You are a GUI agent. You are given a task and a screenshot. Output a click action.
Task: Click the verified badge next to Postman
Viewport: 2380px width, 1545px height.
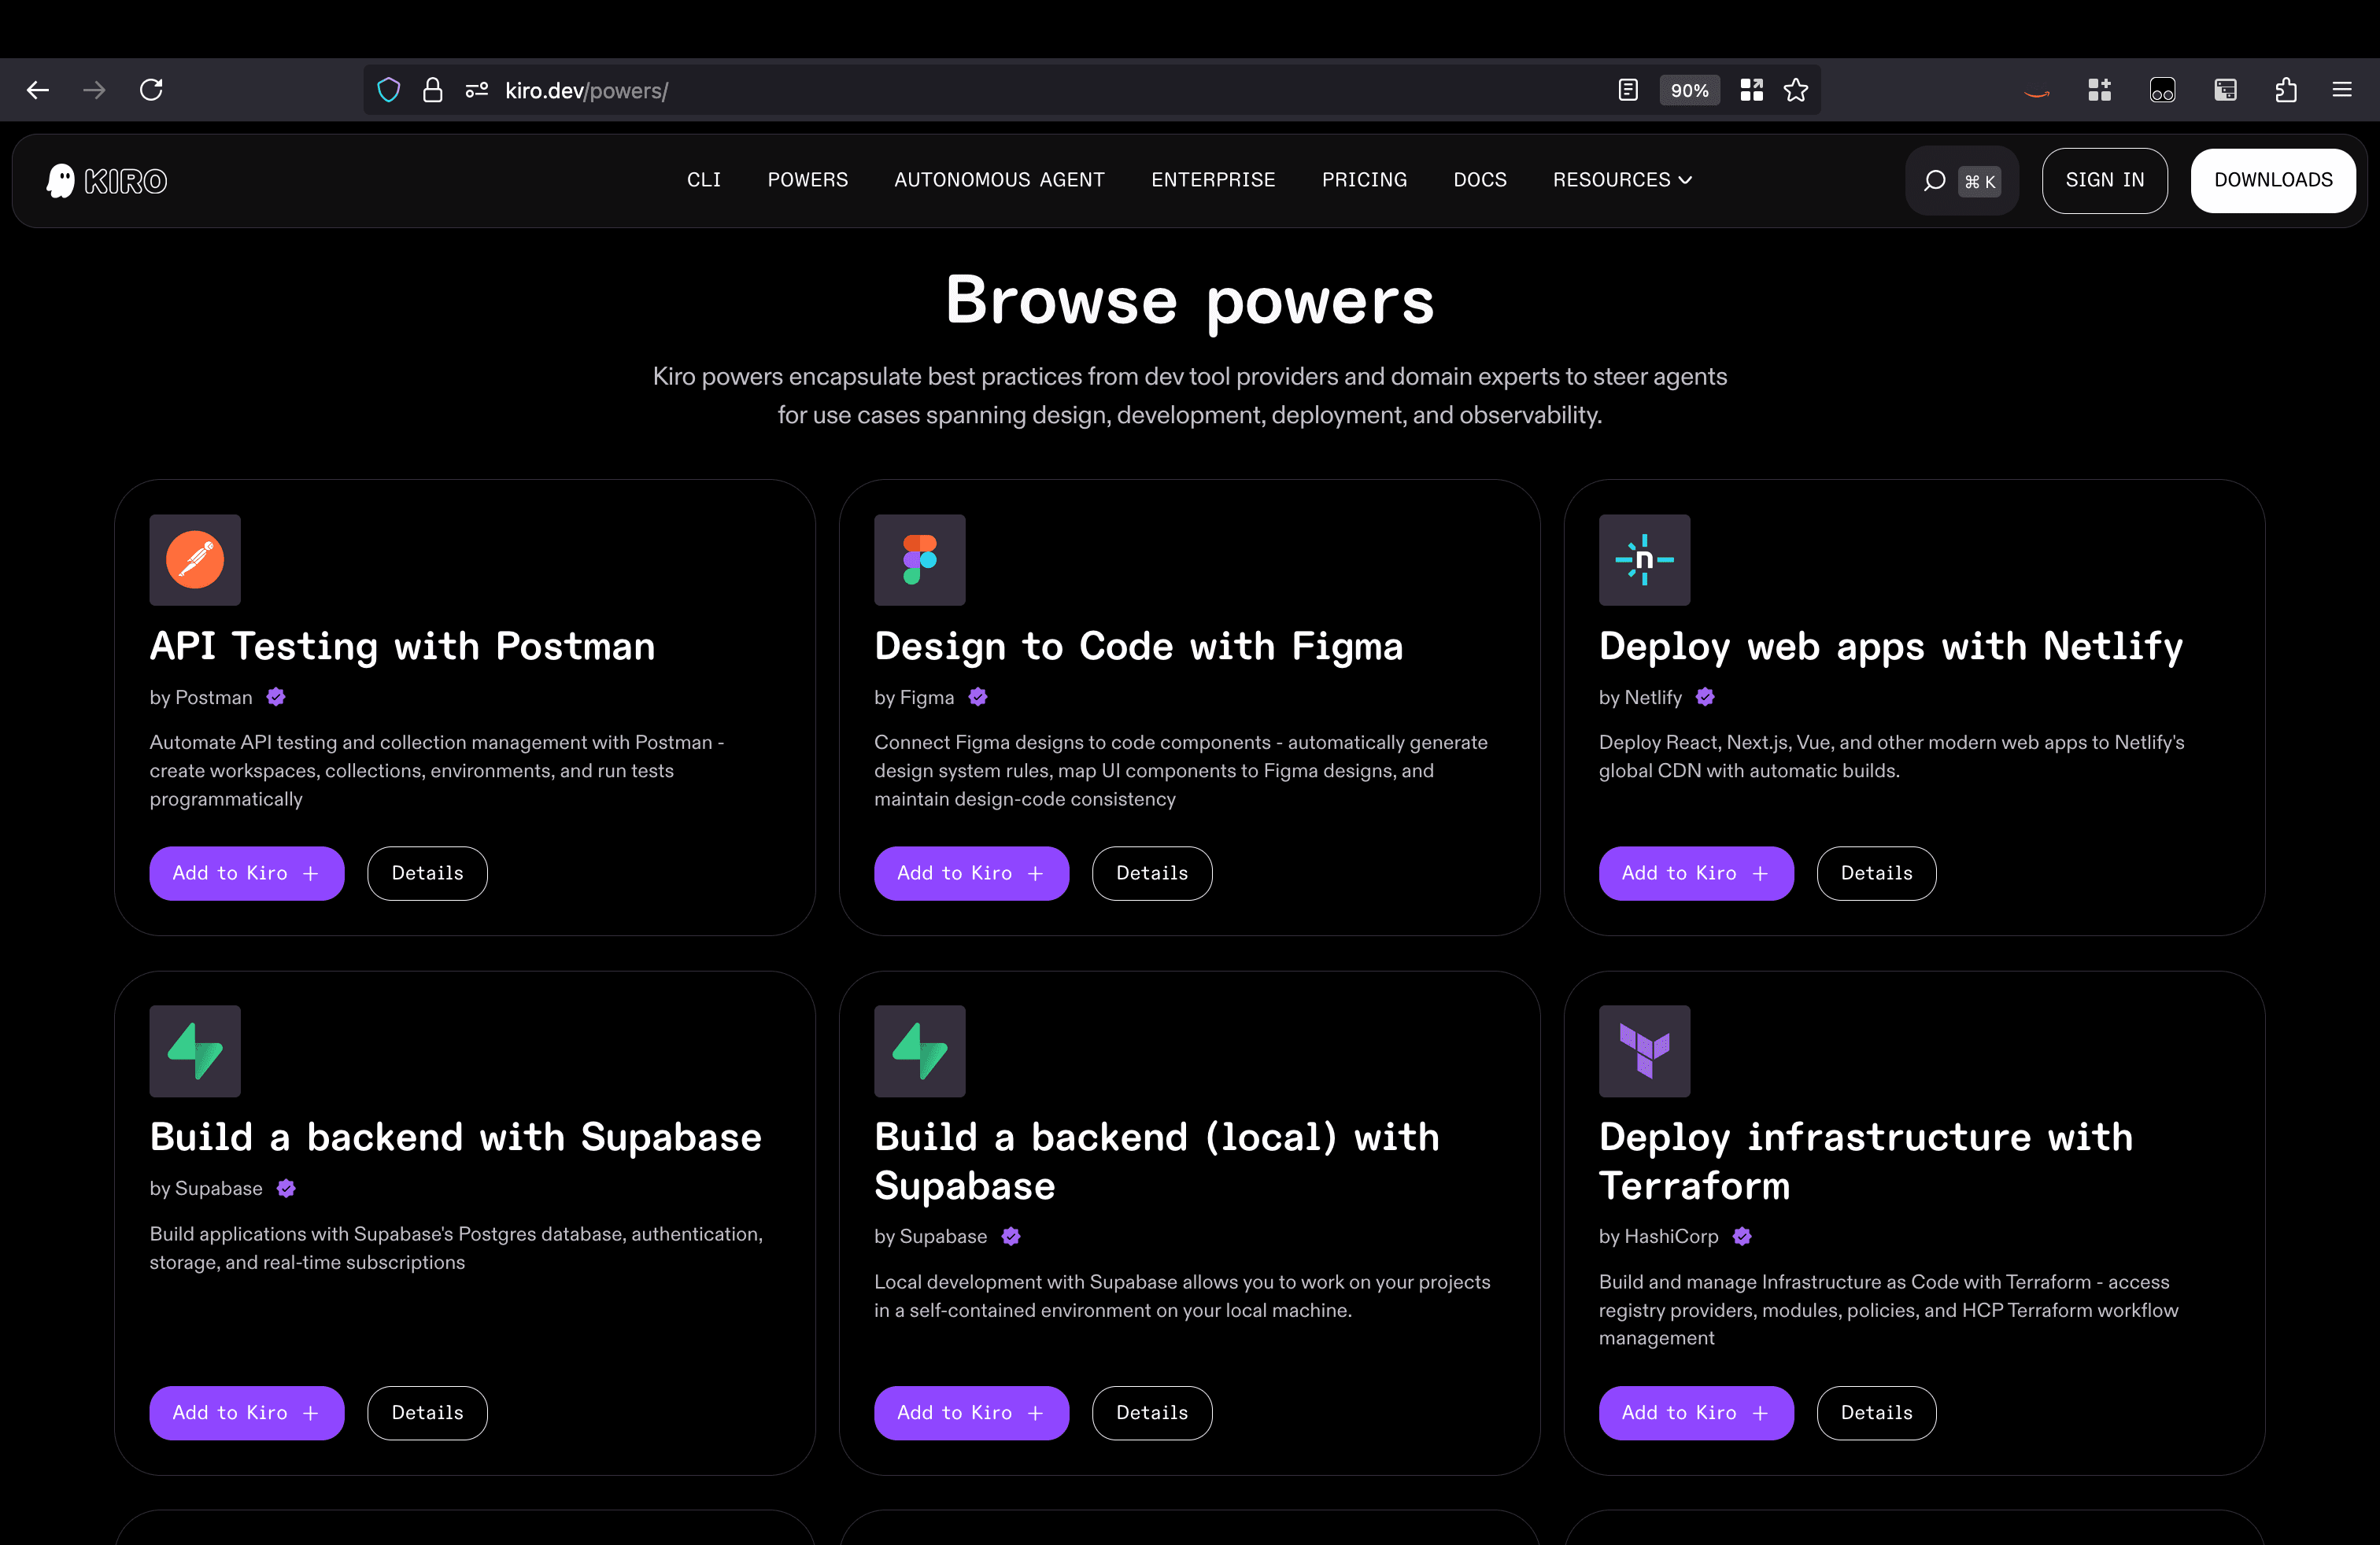point(275,698)
